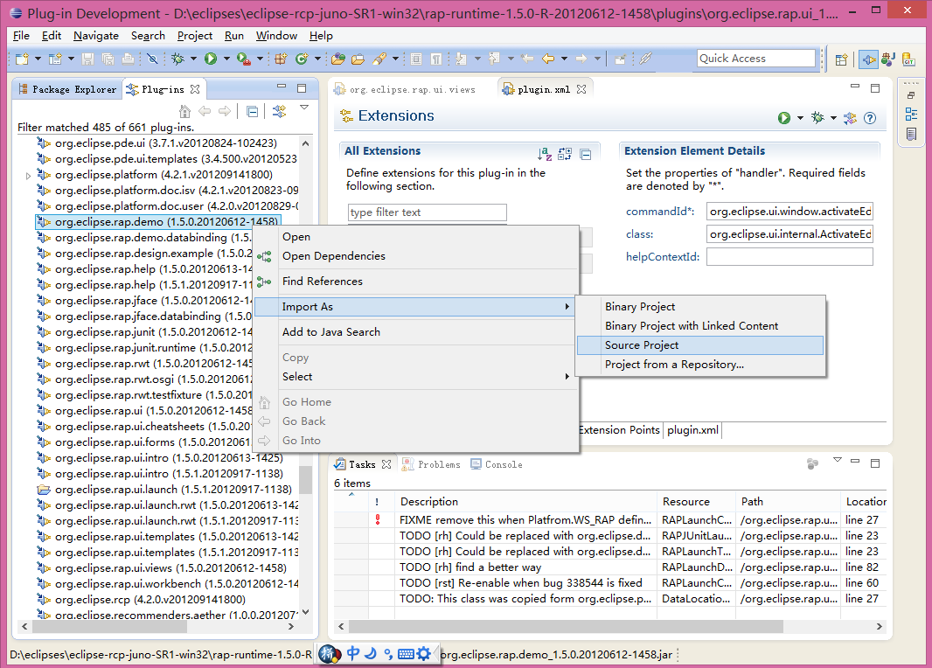Screen dimensions: 932x668
Task: Click IME settings gear in floating language bar
Action: (423, 653)
